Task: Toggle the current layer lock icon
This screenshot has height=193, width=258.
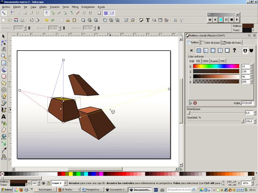Action: (x=48, y=183)
